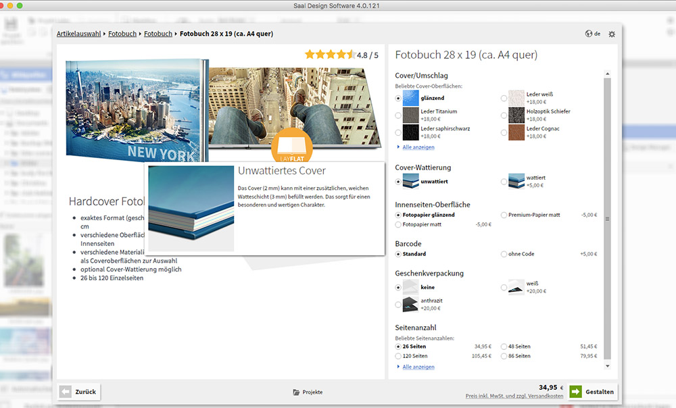The image size is (676, 408).
Task: Click the unwattiert cover image icon
Action: 410,182
